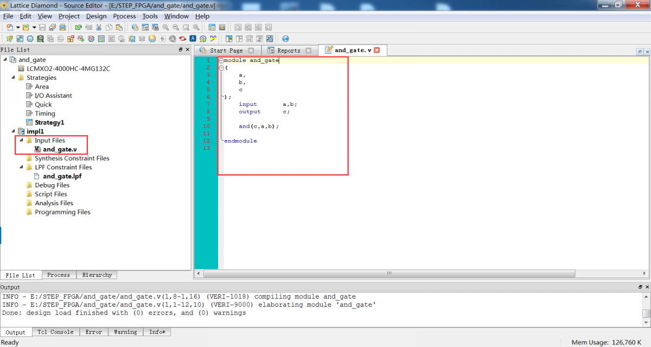651x347 pixels.
Task: Select the Programming Files folder
Action: 62,212
